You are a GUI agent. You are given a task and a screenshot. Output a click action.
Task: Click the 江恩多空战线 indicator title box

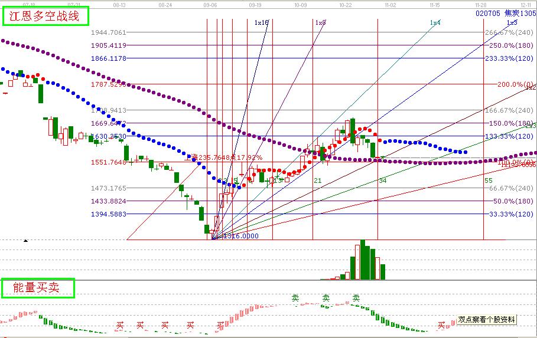tap(45, 16)
